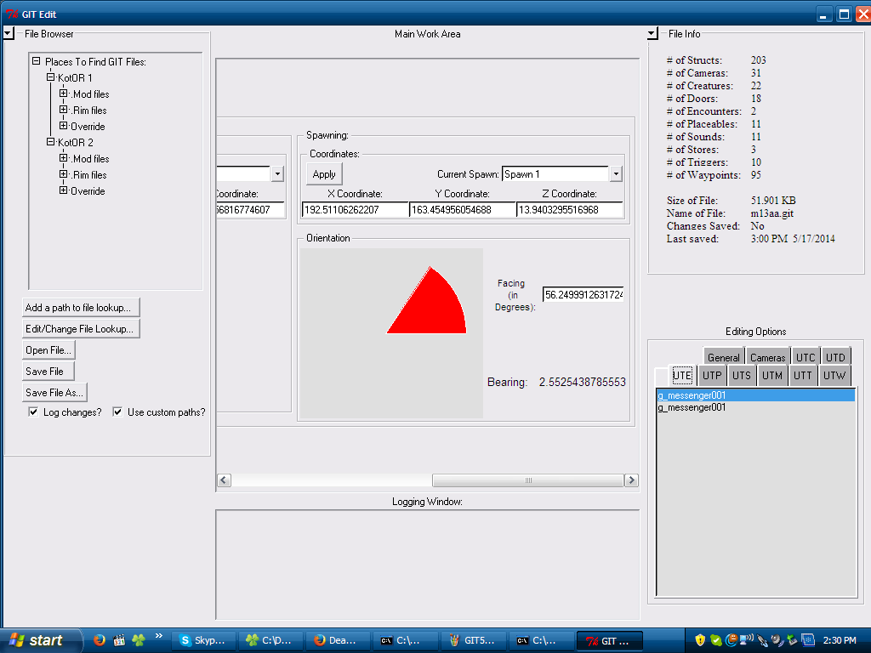
Task: Click the yellow security shield tray icon
Action: [700, 640]
